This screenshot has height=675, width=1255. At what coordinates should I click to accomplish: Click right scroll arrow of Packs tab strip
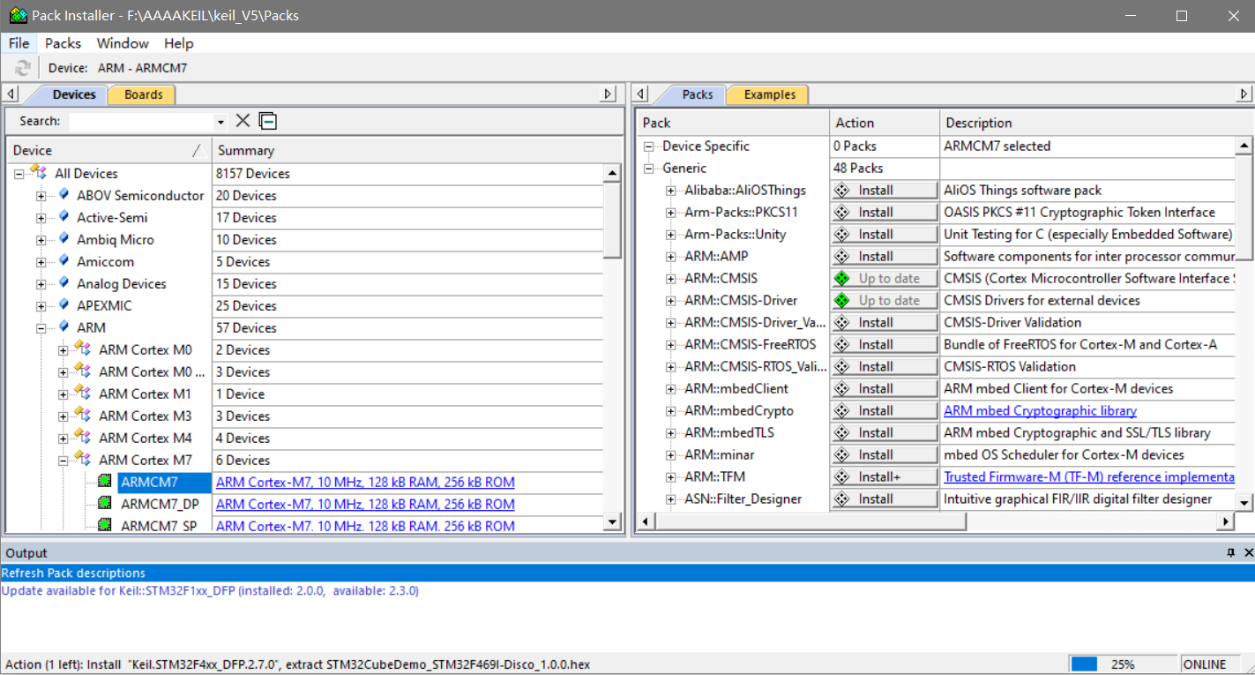[x=1244, y=94]
